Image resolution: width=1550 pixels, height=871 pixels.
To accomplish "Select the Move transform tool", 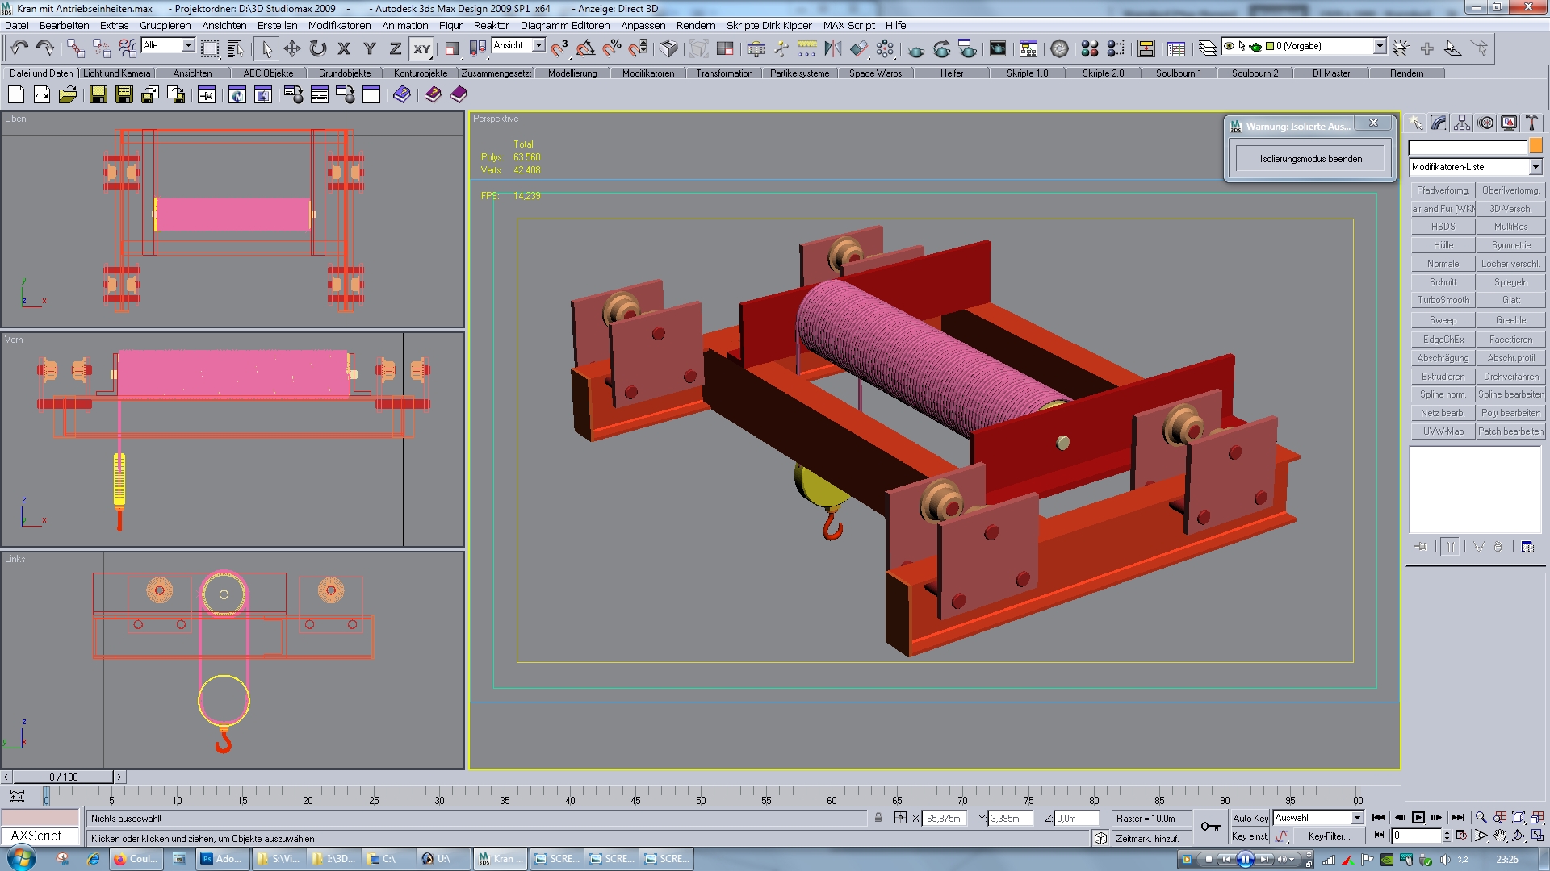I will 291,48.
